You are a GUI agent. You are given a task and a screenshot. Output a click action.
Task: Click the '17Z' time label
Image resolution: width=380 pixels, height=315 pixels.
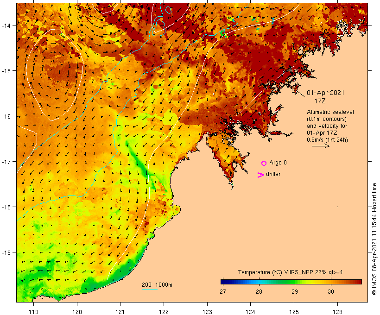pos(320,101)
